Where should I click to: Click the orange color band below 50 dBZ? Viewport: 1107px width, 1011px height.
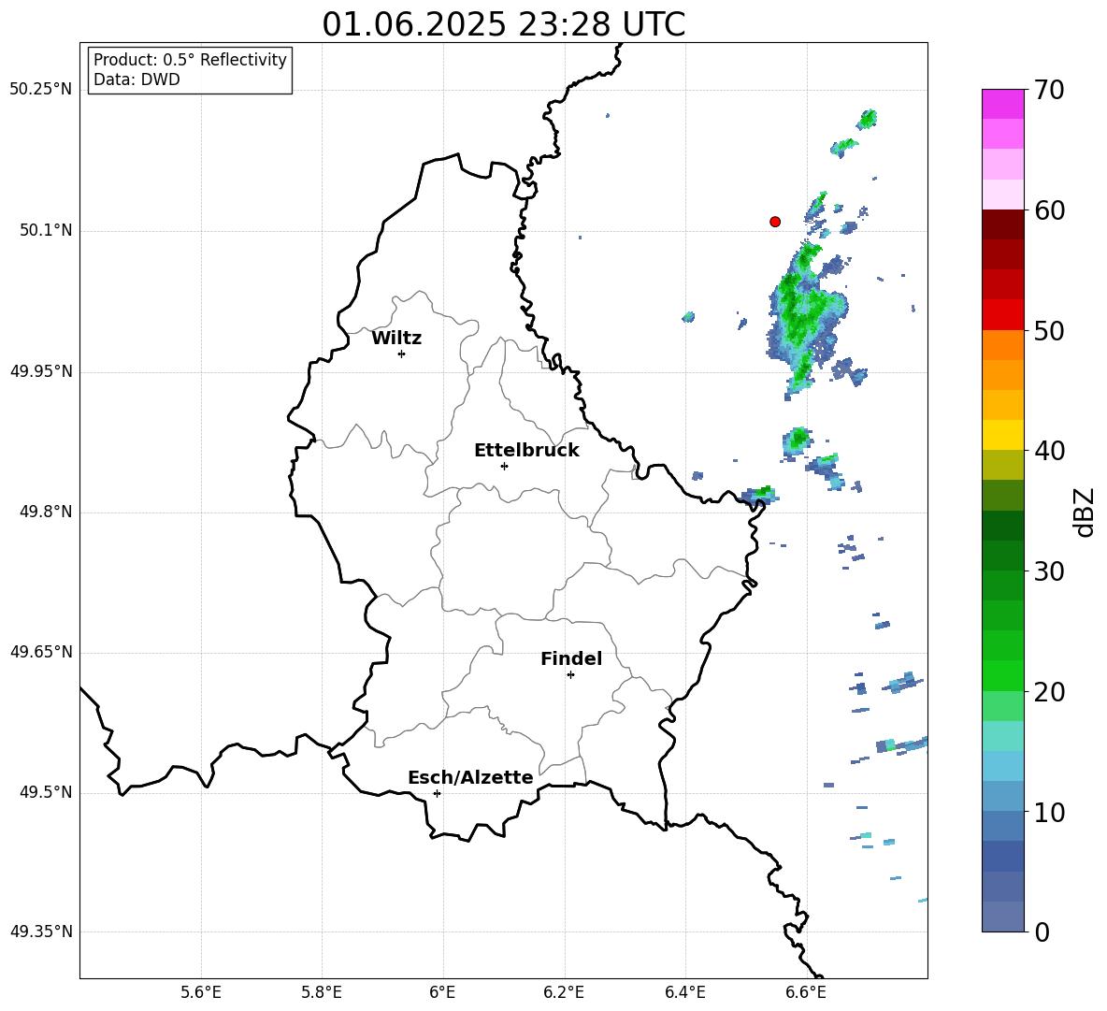tap(1002, 345)
